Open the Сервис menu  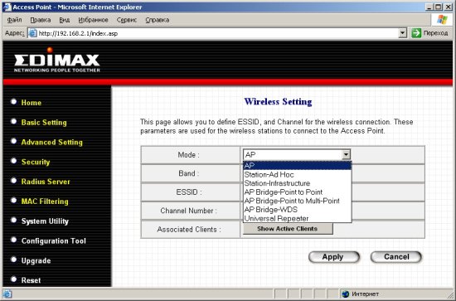click(127, 20)
